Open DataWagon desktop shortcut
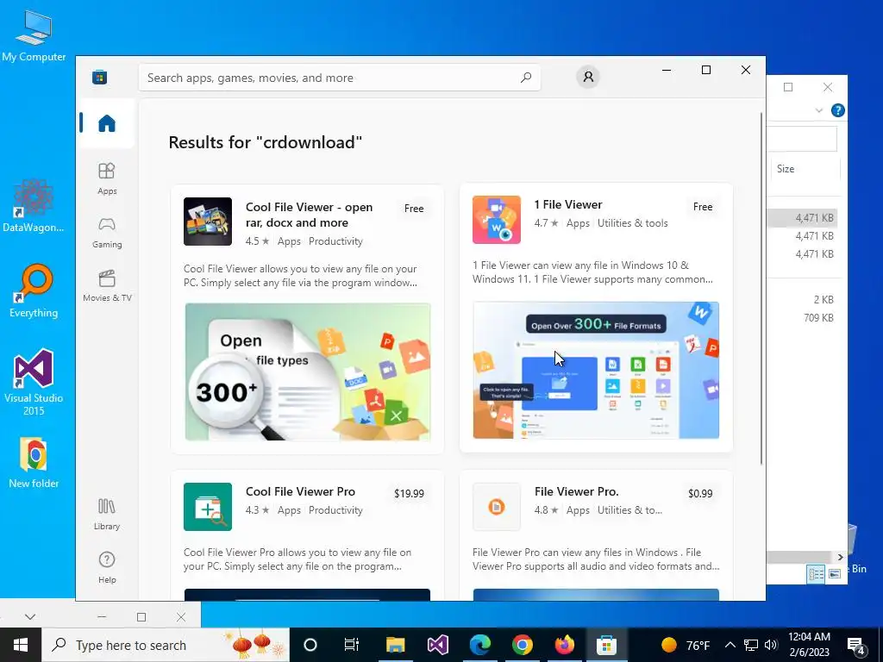Image resolution: width=883 pixels, height=662 pixels. [34, 206]
